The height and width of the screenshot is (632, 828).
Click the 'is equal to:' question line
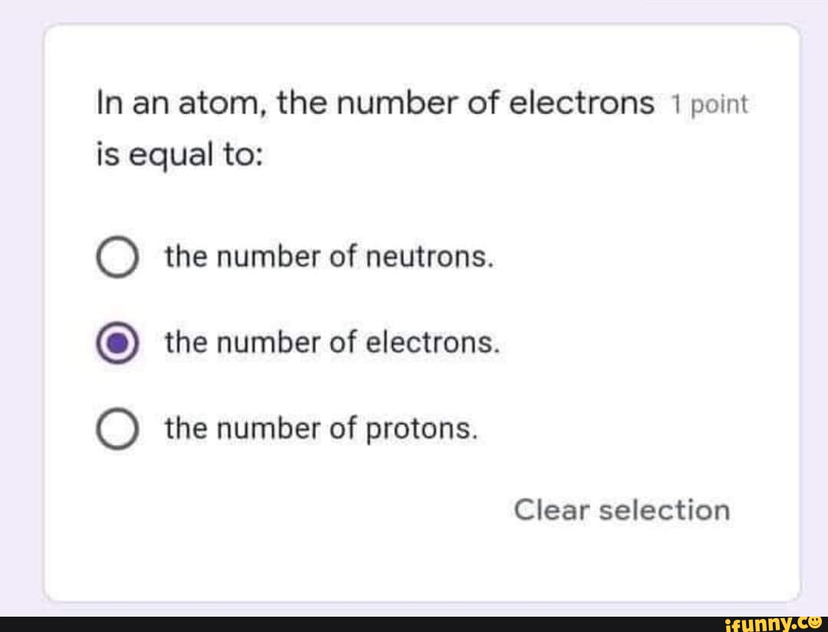(179, 156)
